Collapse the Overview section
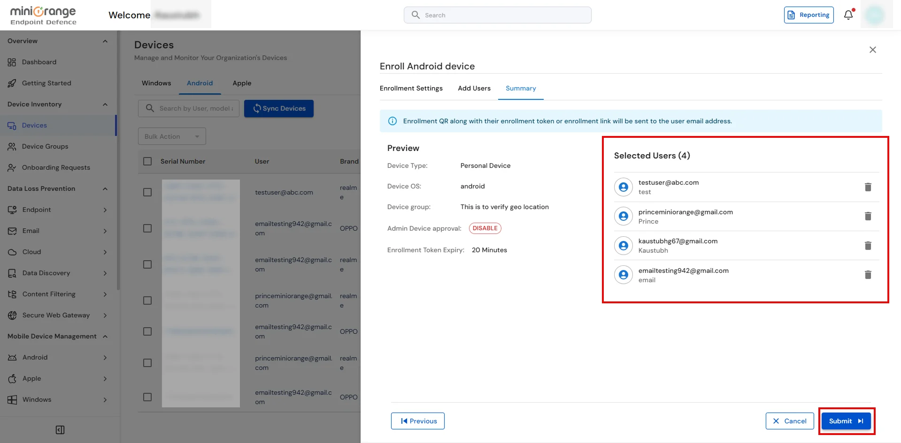Image resolution: width=901 pixels, height=443 pixels. pos(105,41)
